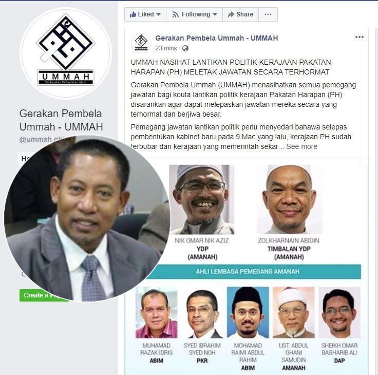Open Nik Omar Nik Aziz photo
This screenshot has height=375, width=378.
click(201, 199)
